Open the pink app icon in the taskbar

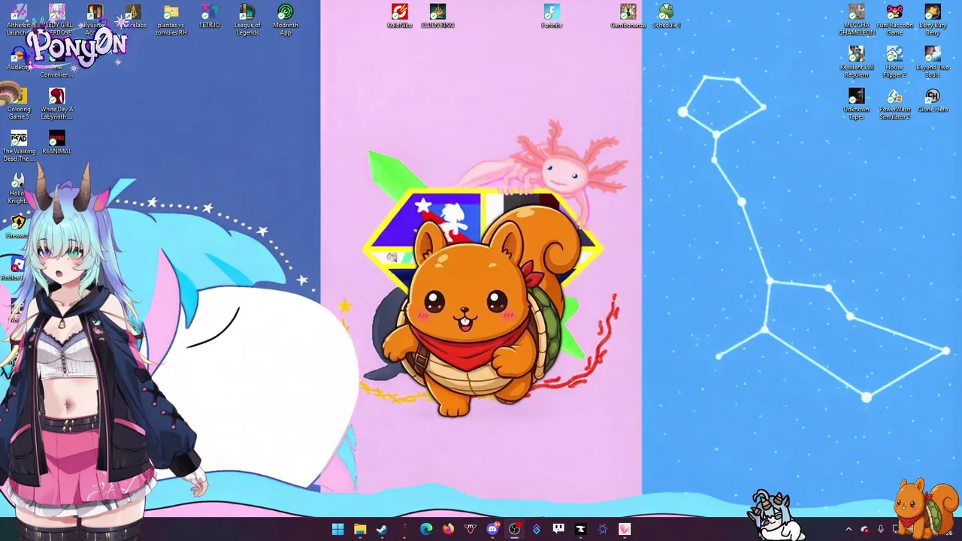tap(625, 530)
